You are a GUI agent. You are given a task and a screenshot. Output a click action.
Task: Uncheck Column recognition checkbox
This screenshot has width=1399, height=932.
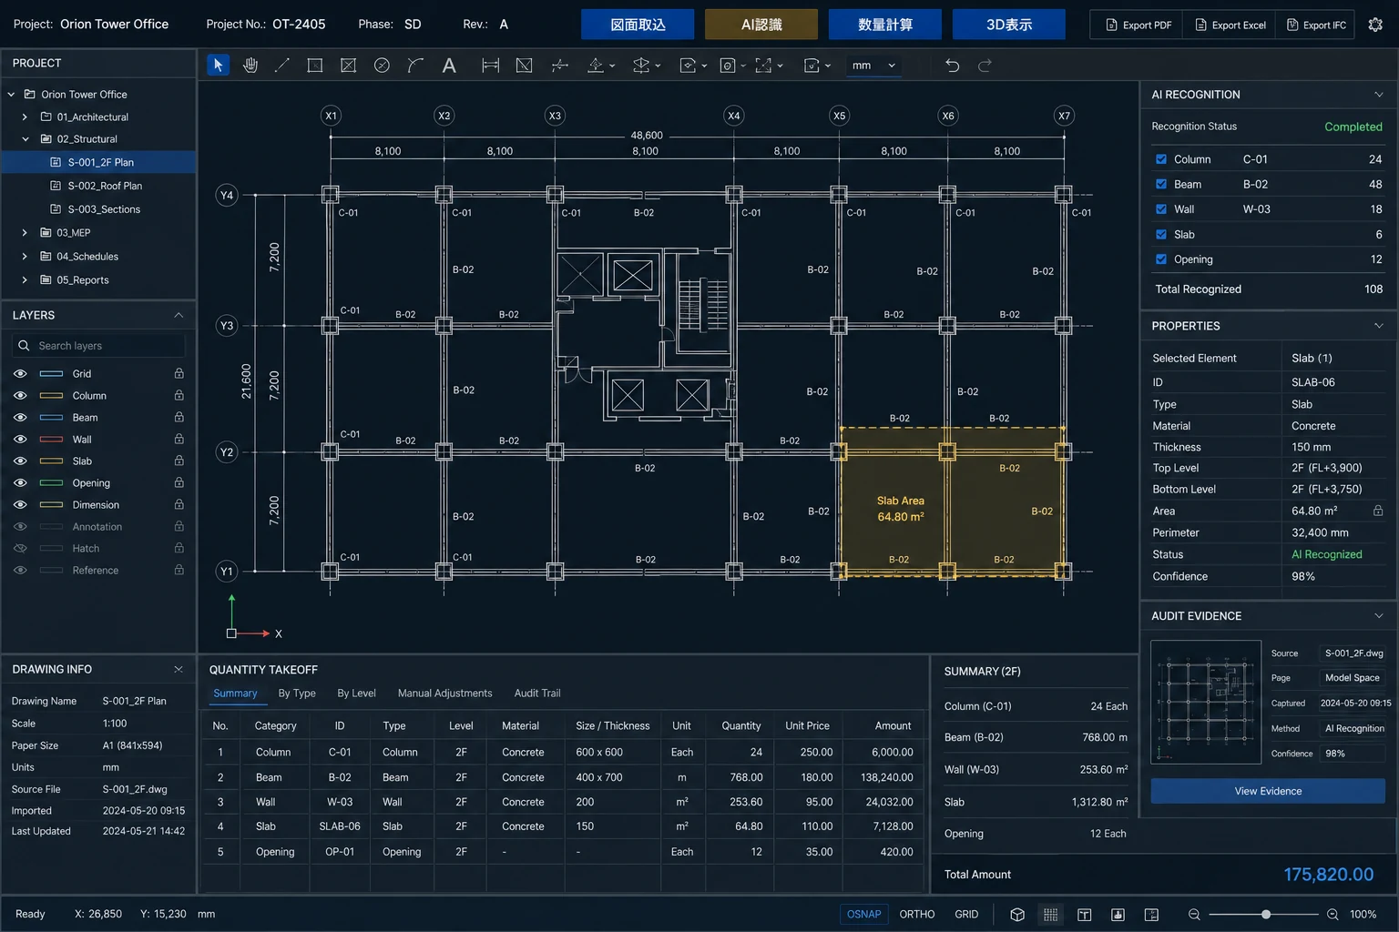coord(1161,158)
